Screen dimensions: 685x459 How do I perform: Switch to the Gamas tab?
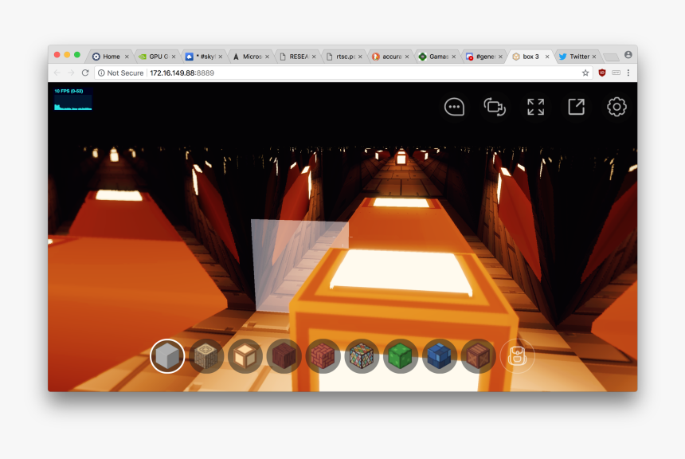tap(438, 57)
